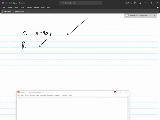Click the 'Untitled-1 * - Wolfram Mathematica' title
The width and height of the screenshot is (160, 120).
coord(33,92)
